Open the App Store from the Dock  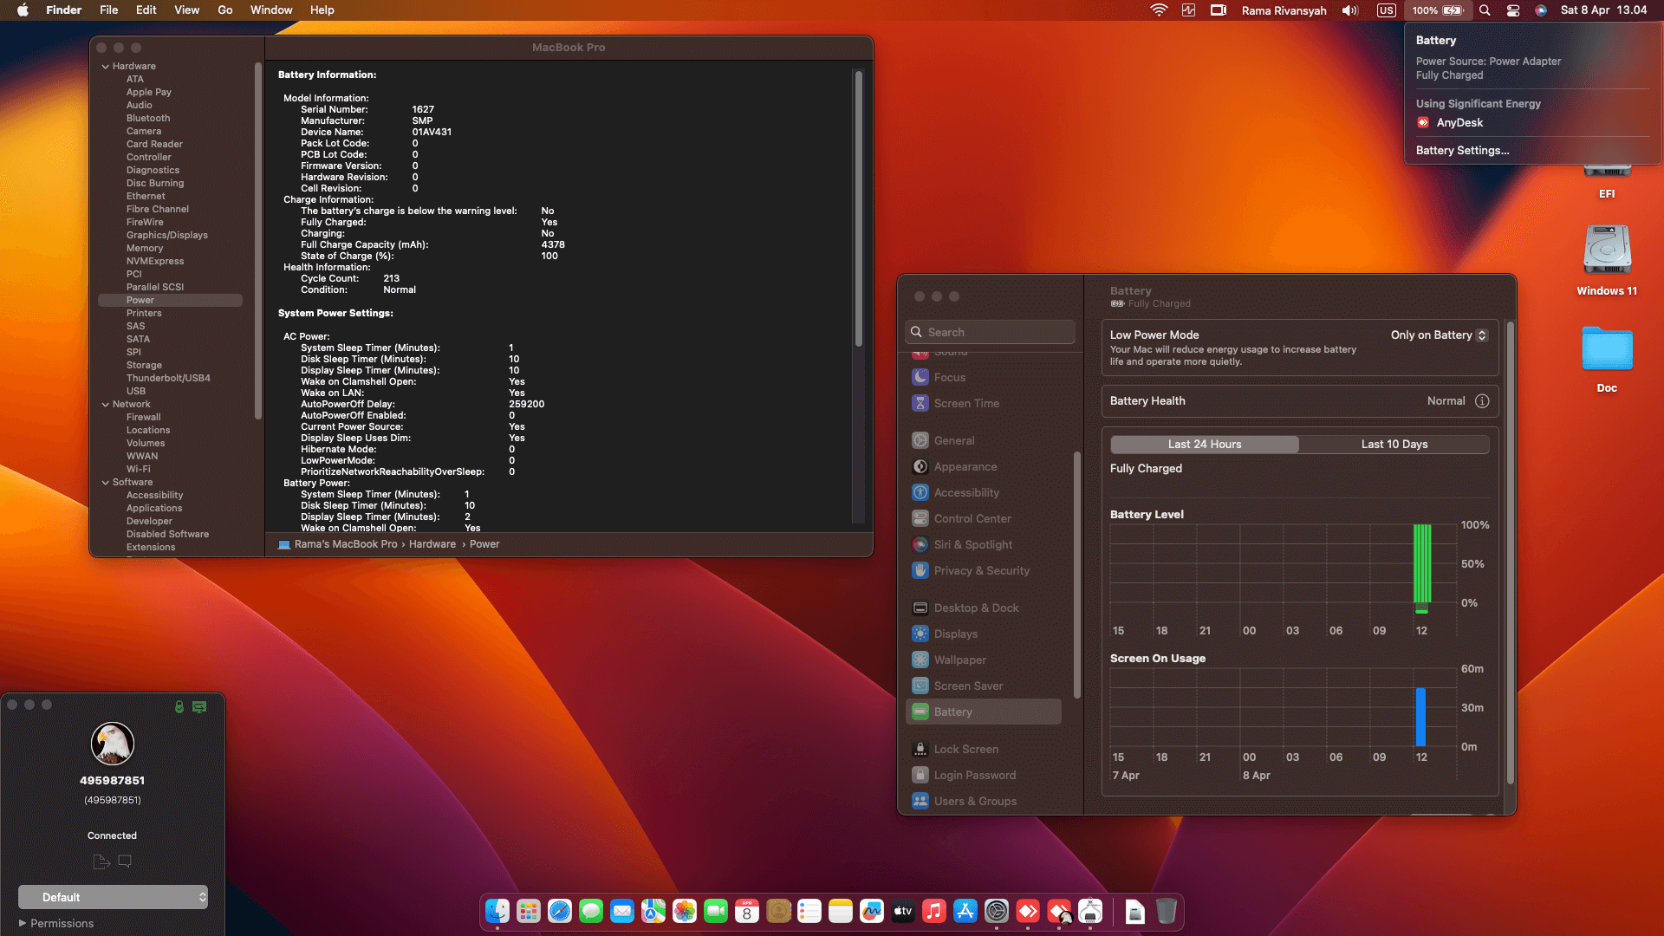click(965, 911)
